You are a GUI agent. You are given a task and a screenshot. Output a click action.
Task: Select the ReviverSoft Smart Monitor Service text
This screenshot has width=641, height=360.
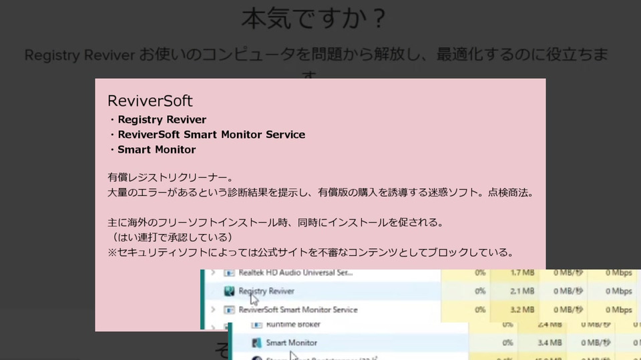(x=298, y=310)
